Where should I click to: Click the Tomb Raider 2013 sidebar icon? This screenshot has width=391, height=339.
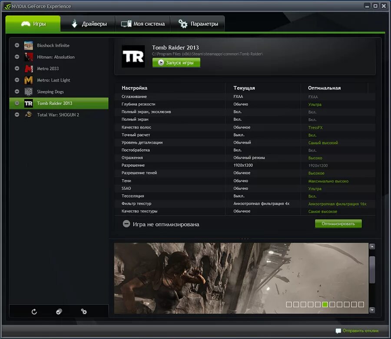pos(28,103)
